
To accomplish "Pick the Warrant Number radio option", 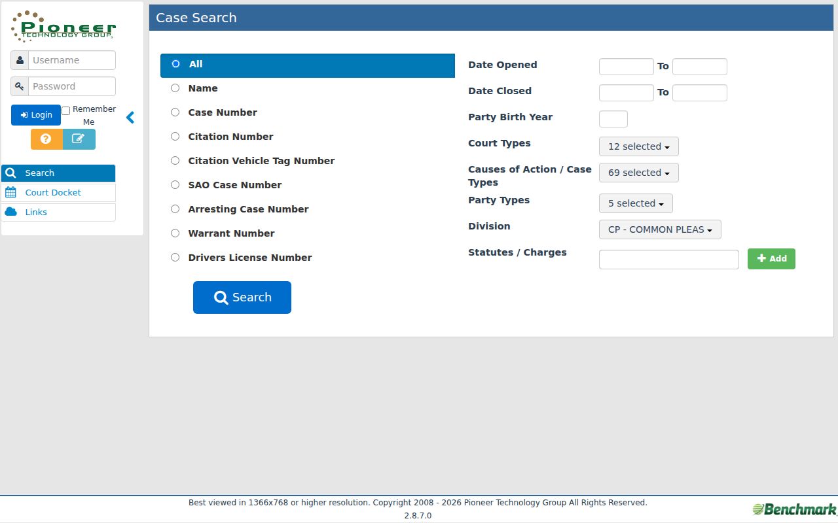I will click(175, 233).
